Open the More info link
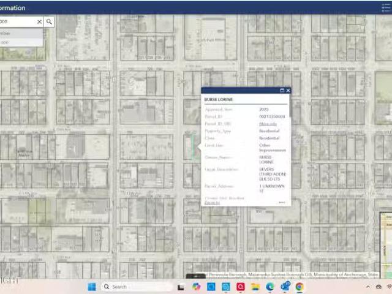The image size is (392, 294). click(268, 124)
